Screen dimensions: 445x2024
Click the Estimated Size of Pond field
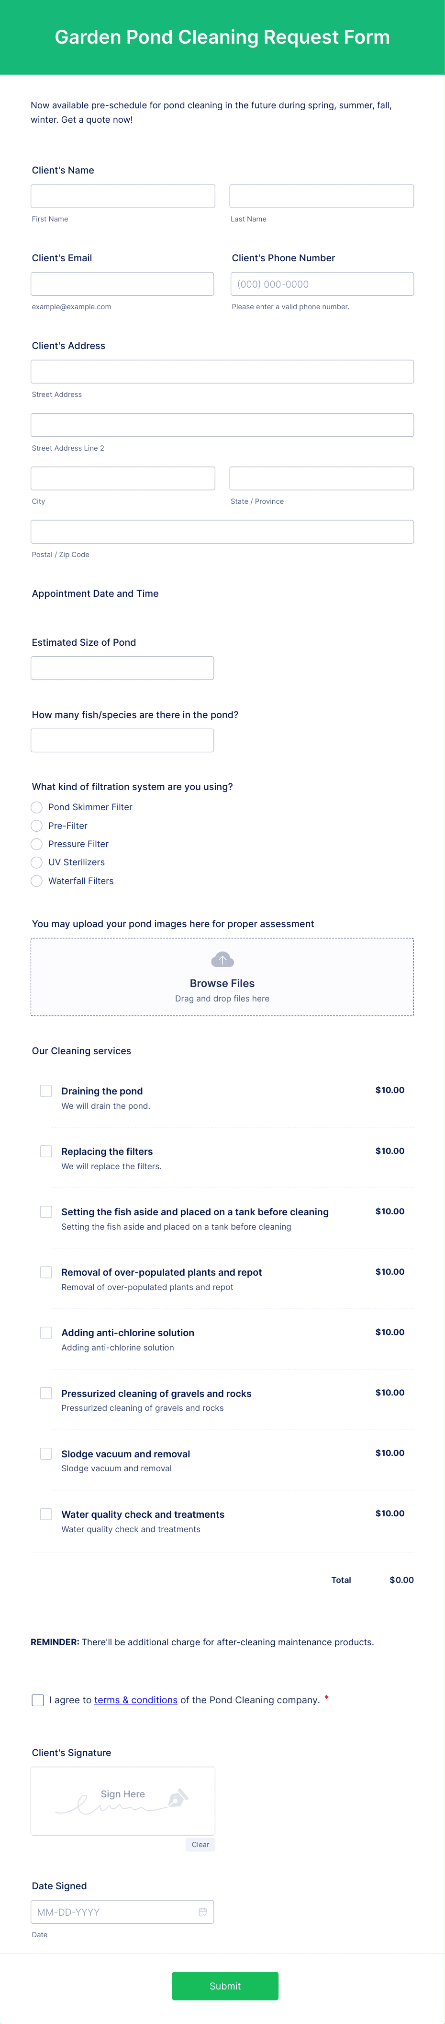click(122, 668)
